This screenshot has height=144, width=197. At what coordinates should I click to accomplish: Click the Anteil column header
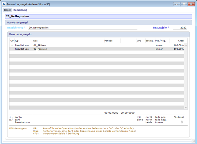click(181, 40)
